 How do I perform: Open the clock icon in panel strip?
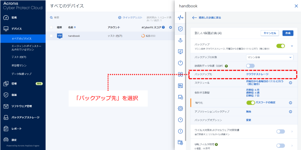pos(180,120)
